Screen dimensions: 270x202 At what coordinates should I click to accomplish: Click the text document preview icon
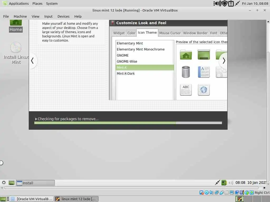(x=204, y=72)
